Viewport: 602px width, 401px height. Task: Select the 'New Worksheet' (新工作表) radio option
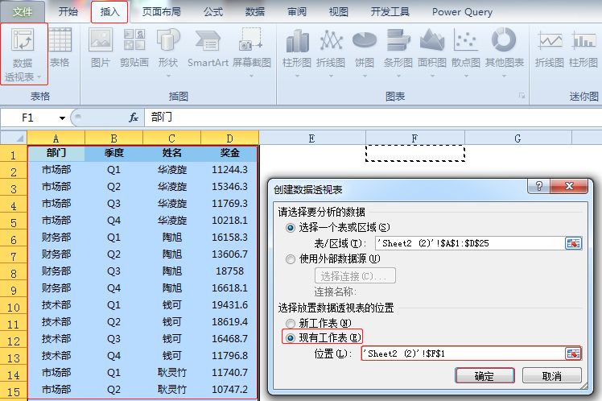tap(291, 323)
